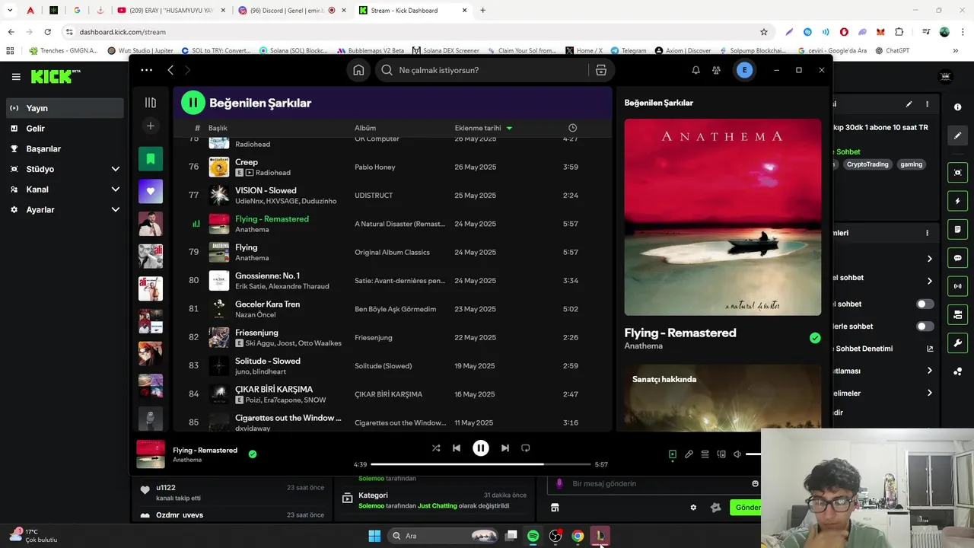Select Geceler Kara Tren track
974x548 pixels.
393,309
